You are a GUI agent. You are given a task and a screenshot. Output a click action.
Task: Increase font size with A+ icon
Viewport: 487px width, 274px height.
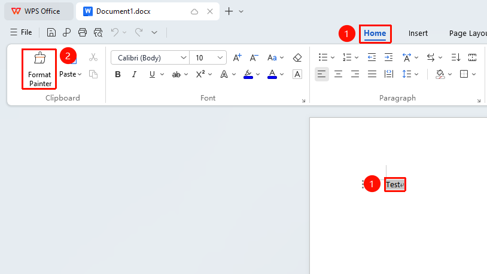tap(238, 57)
